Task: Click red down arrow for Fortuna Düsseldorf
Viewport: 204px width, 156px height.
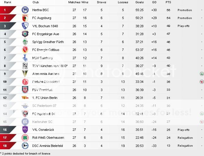Action: click(202, 82)
